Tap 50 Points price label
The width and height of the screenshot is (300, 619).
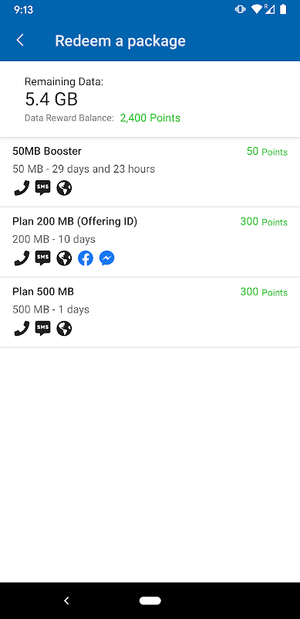267,152
